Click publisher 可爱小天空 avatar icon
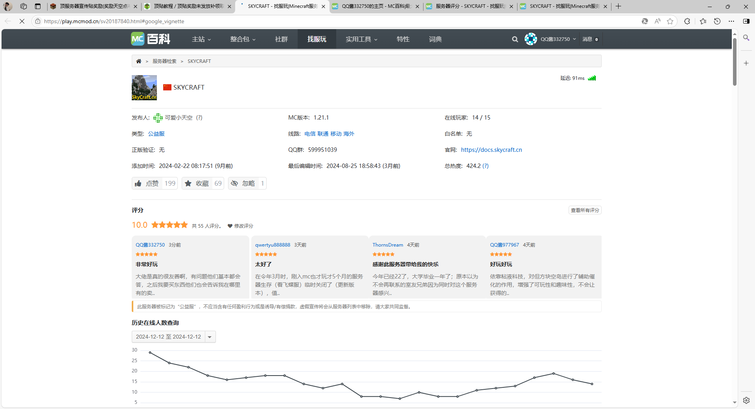Viewport: 755px width, 409px height. pos(158,118)
